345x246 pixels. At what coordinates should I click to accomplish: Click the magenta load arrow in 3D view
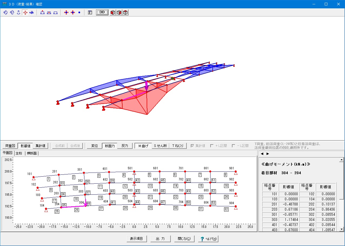click(146, 86)
